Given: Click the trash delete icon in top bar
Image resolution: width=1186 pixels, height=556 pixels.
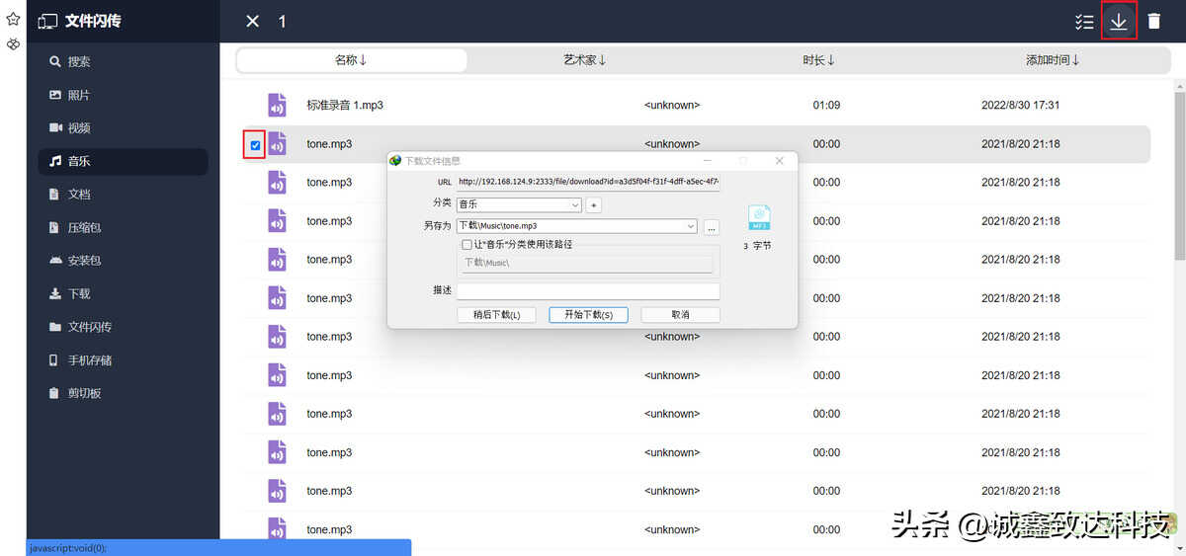Looking at the screenshot, I should (x=1153, y=21).
